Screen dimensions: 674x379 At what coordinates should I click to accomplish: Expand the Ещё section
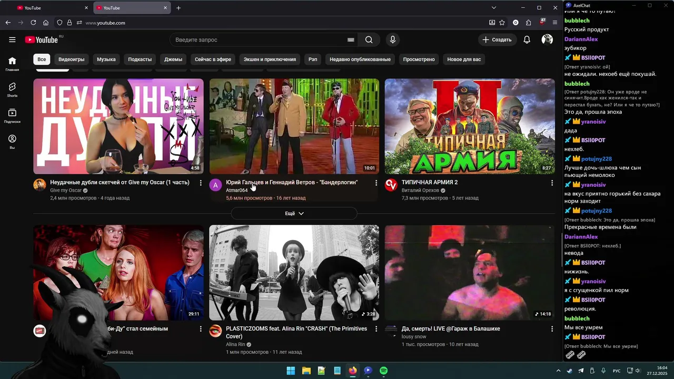(x=294, y=213)
